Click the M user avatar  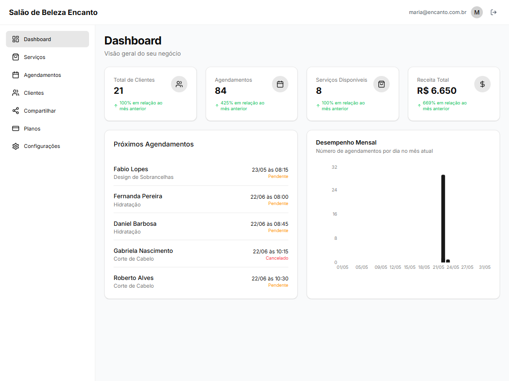pos(477,13)
